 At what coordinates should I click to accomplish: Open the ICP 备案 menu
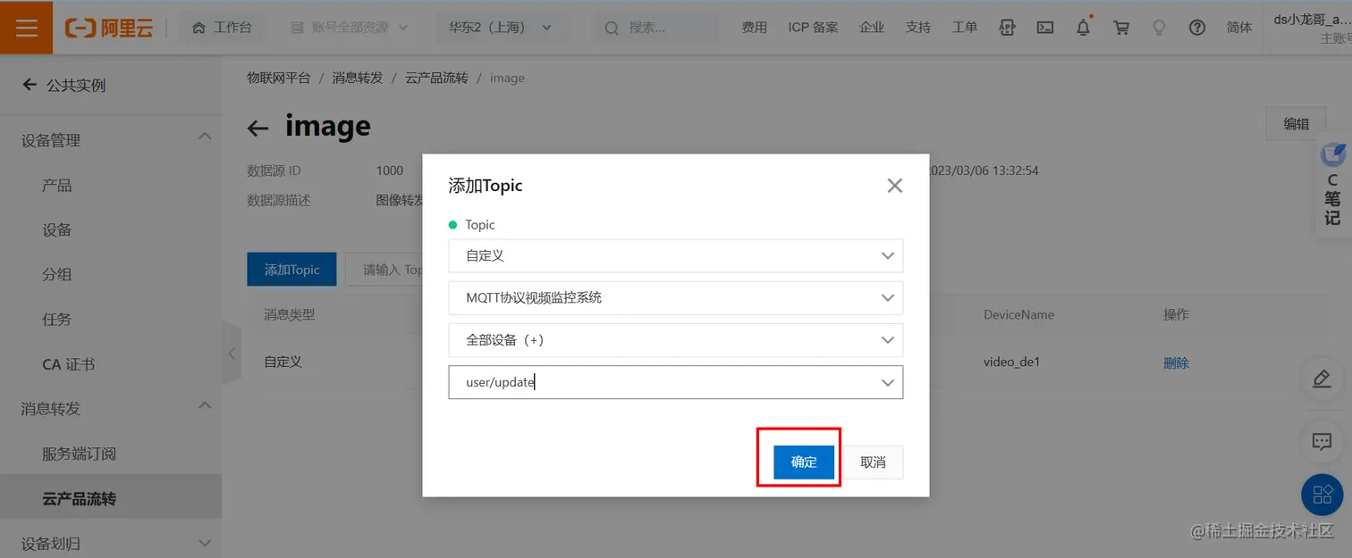pos(813,28)
